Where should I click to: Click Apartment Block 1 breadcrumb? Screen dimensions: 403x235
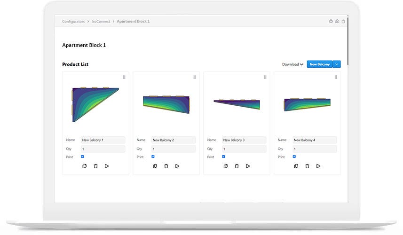click(133, 21)
